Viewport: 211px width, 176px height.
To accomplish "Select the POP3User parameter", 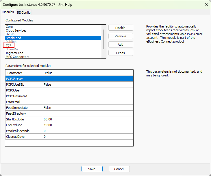I will click(24, 90).
